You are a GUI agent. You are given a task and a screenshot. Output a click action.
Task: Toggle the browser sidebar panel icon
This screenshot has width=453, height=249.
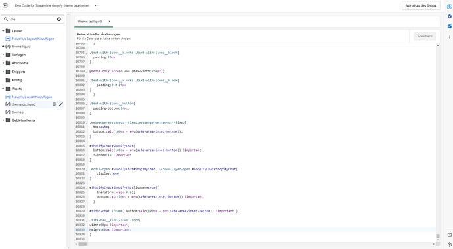[x=450, y=235]
